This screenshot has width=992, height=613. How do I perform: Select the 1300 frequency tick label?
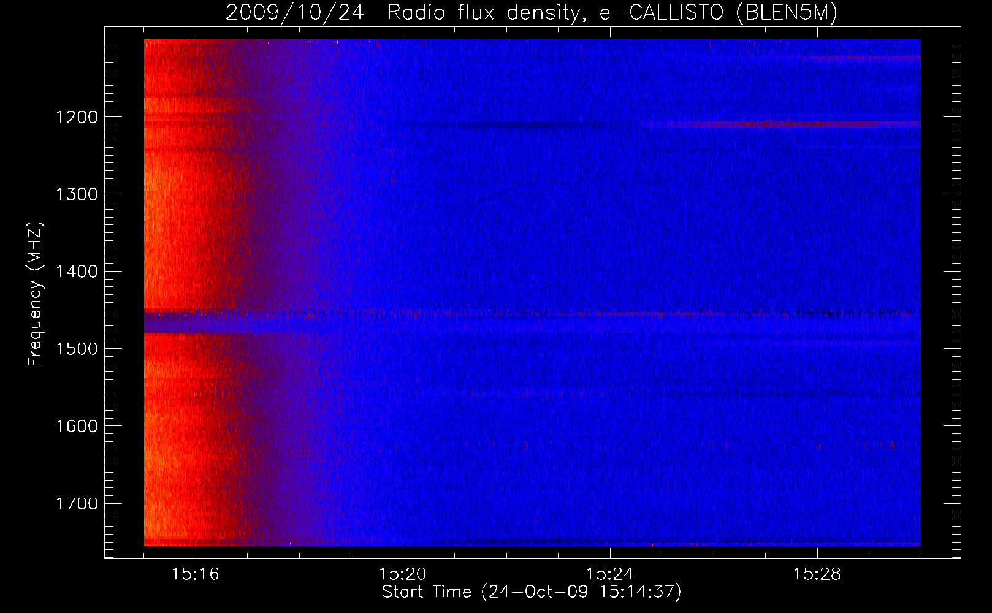pos(77,194)
